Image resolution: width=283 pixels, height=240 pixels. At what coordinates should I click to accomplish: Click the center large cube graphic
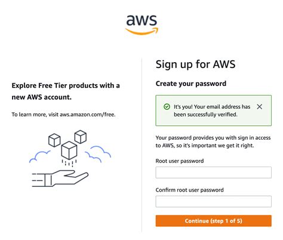(x=69, y=150)
